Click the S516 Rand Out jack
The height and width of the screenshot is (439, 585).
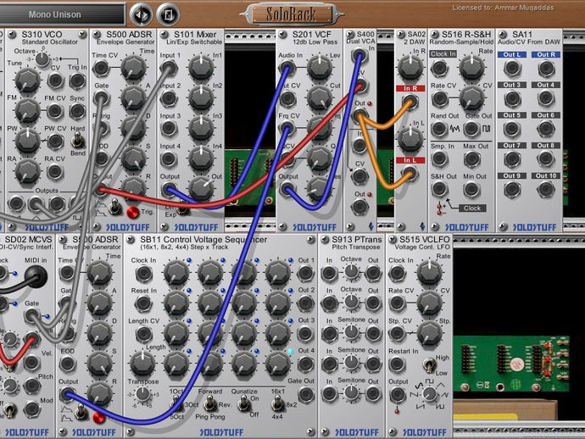pos(439,129)
